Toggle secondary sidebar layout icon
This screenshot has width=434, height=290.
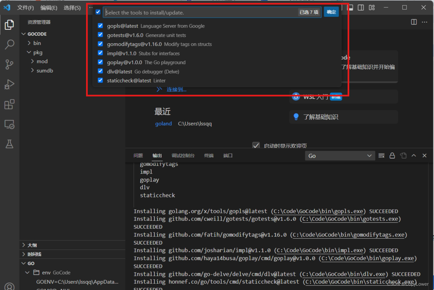pyautogui.click(x=361, y=7)
